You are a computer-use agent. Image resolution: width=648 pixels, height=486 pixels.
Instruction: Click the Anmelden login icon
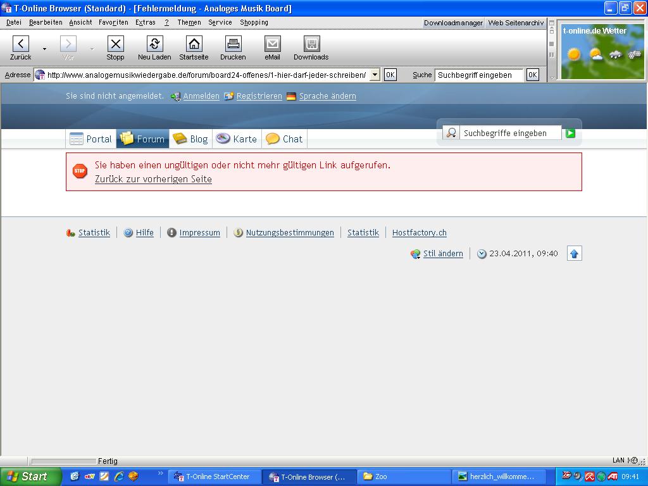click(x=175, y=96)
